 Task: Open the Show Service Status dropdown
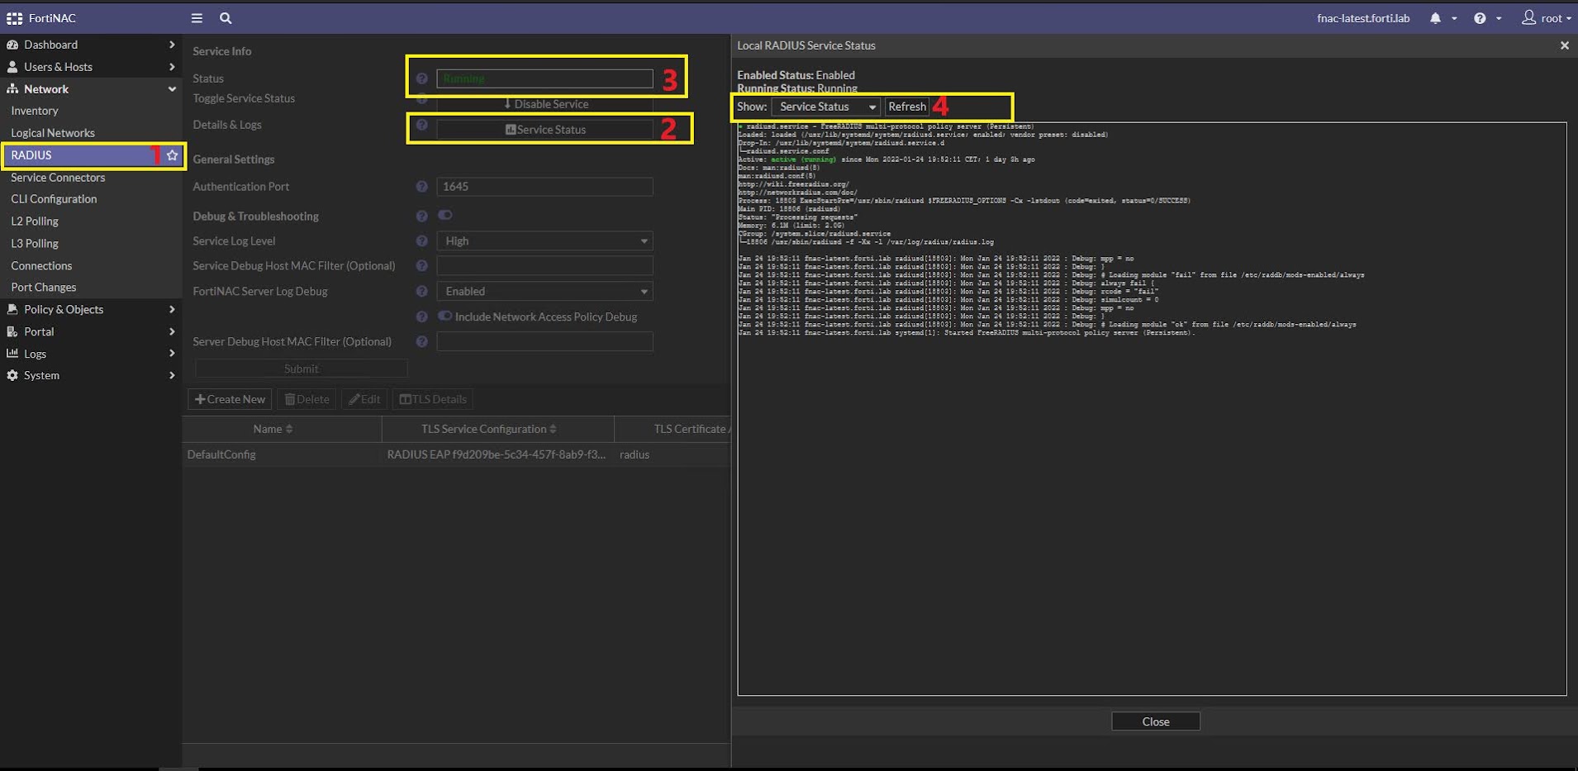[x=826, y=107]
